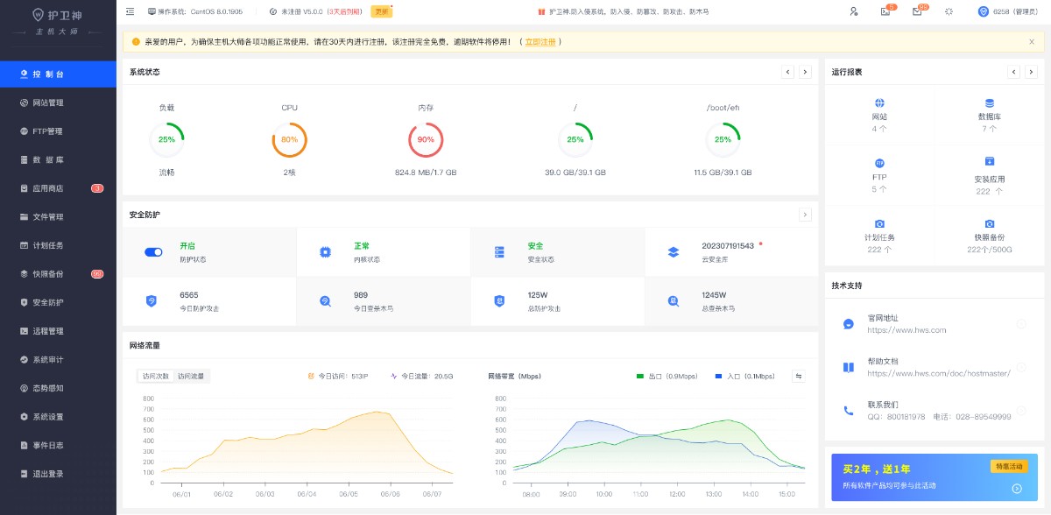The image size is (1051, 515).
Task: Open the terminal icon with badge 5
Action: pos(885,11)
